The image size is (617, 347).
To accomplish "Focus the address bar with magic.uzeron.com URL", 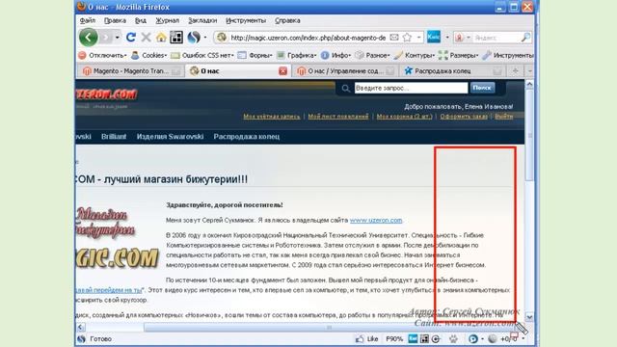I will [308, 38].
